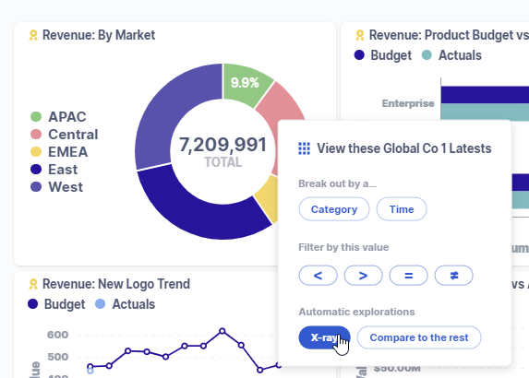Click Revenue: By Market verified badge icon
Viewport: 529px width, 378px height.
[x=33, y=35]
